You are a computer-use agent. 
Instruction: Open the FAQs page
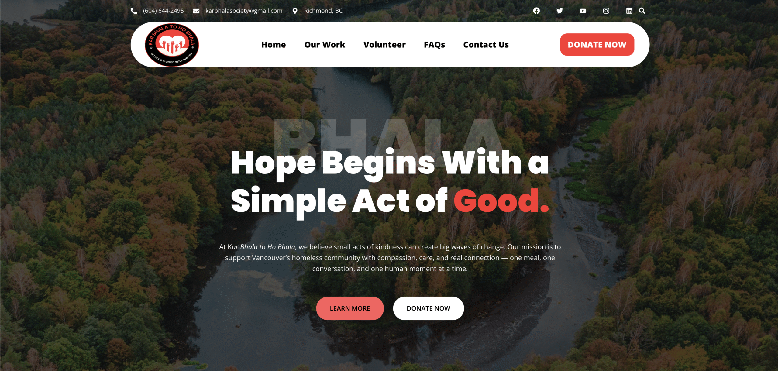434,45
